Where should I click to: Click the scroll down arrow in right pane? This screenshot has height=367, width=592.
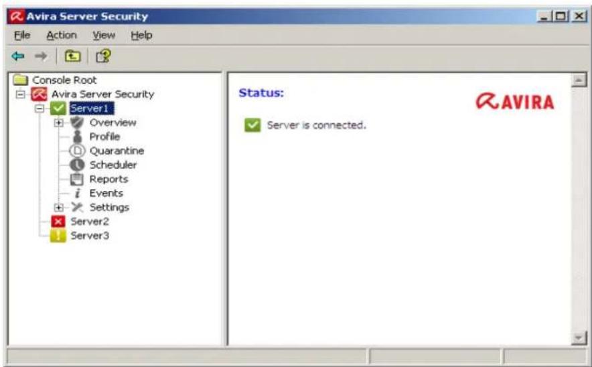pos(579,338)
